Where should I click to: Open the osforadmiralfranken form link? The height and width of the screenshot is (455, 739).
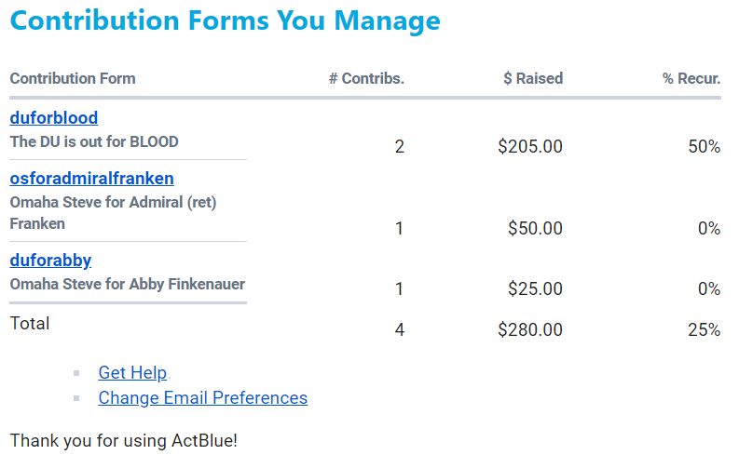91,179
